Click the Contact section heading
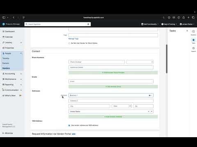 (36, 51)
